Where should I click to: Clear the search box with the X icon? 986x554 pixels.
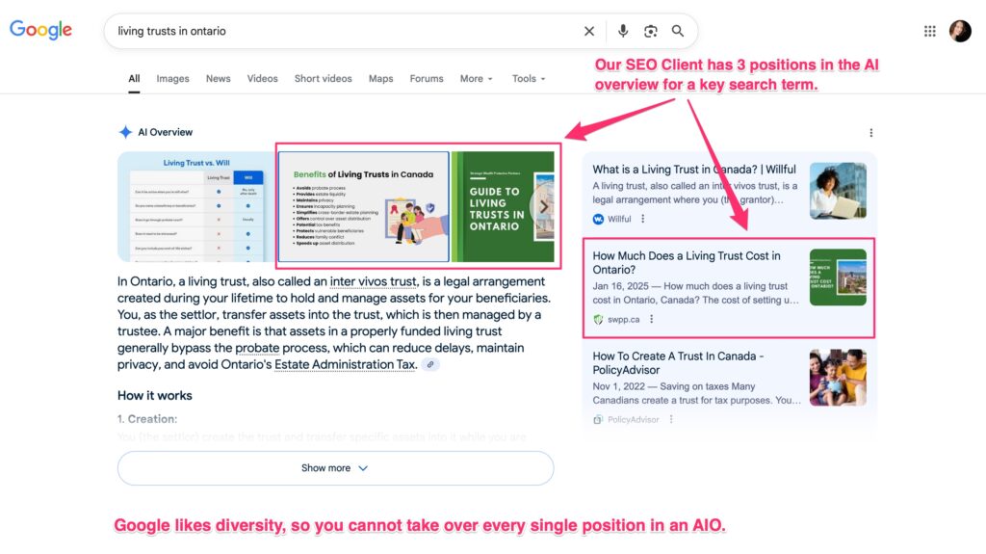tap(589, 31)
